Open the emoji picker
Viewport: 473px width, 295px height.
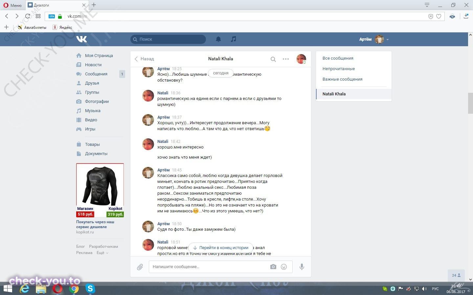[x=284, y=267]
